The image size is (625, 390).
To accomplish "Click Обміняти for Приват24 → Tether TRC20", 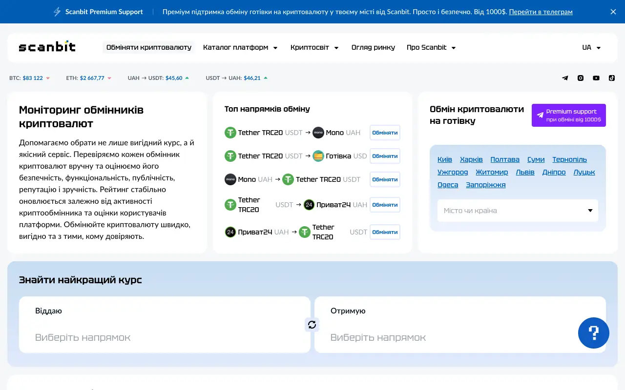I will [385, 232].
